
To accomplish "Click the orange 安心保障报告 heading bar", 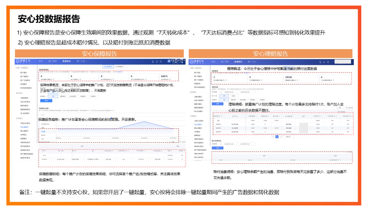I will (x=99, y=54).
